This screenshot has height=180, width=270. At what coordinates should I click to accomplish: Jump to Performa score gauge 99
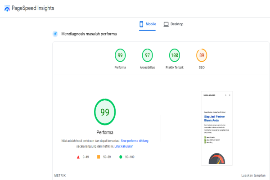[x=120, y=55]
